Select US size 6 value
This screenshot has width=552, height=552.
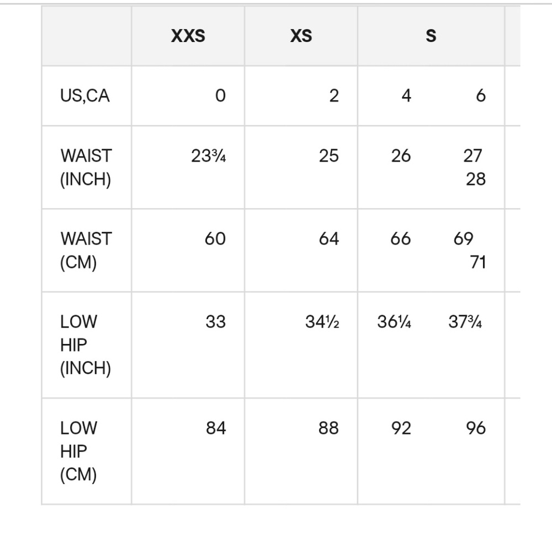coord(480,96)
